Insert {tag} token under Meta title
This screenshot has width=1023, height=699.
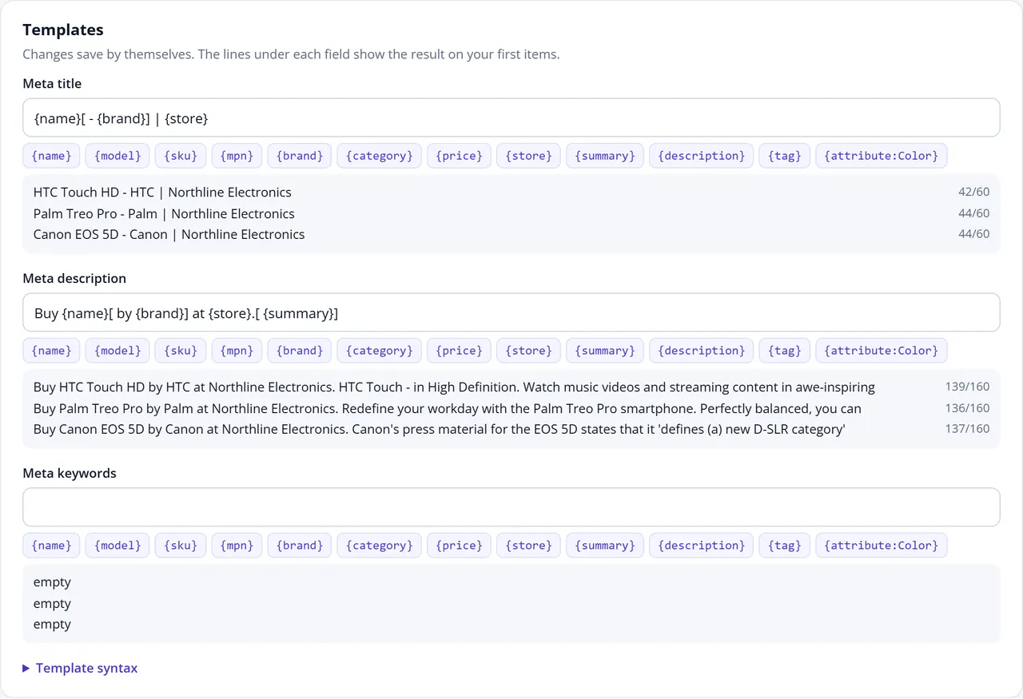click(x=785, y=156)
